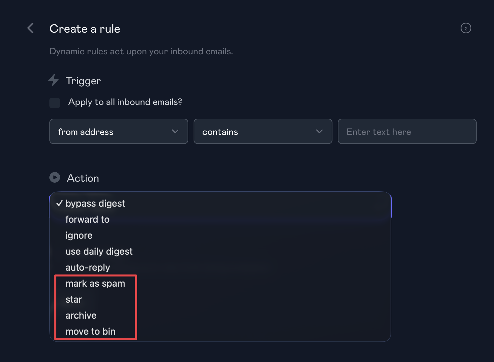The image size is (494, 362).
Task: Choose 'move to bin' action
Action: click(90, 331)
